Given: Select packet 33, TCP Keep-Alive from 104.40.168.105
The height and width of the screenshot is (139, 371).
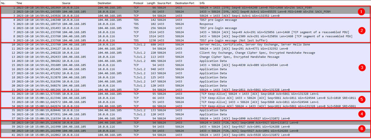Looking at the screenshot, I should tap(186, 102).
